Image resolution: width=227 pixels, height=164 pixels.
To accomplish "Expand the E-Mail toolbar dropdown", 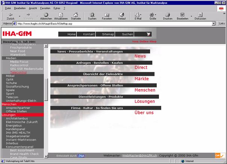I will (142, 15).
